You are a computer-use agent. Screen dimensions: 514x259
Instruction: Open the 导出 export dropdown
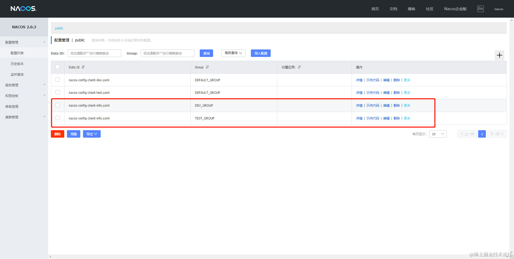click(x=92, y=134)
